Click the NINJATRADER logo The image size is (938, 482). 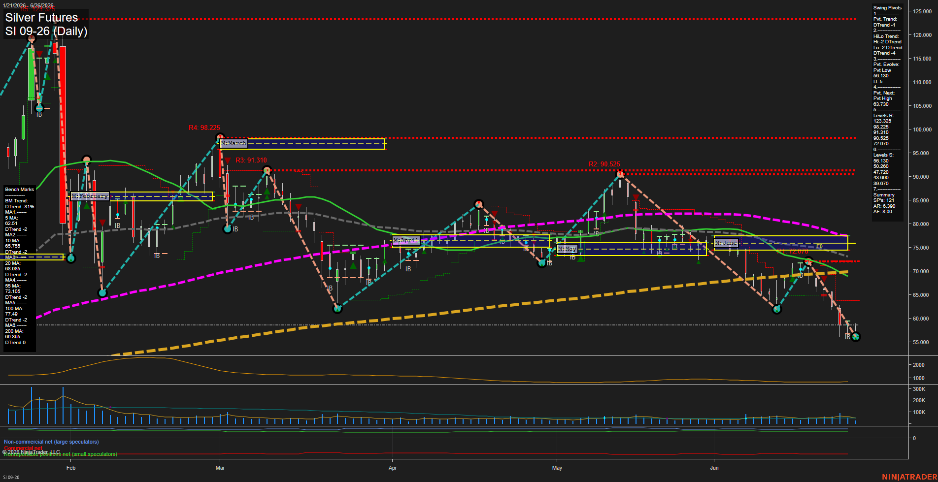[909, 477]
